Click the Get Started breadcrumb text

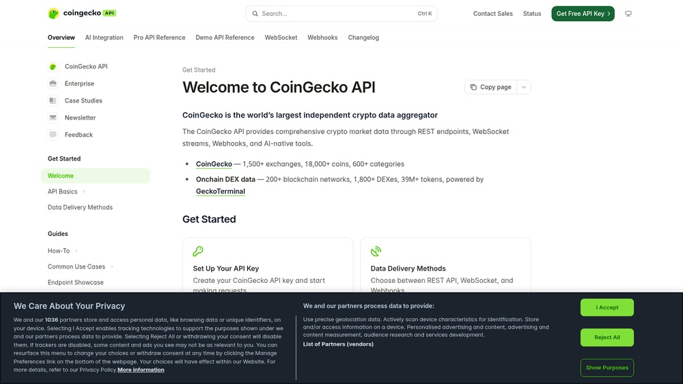point(199,70)
